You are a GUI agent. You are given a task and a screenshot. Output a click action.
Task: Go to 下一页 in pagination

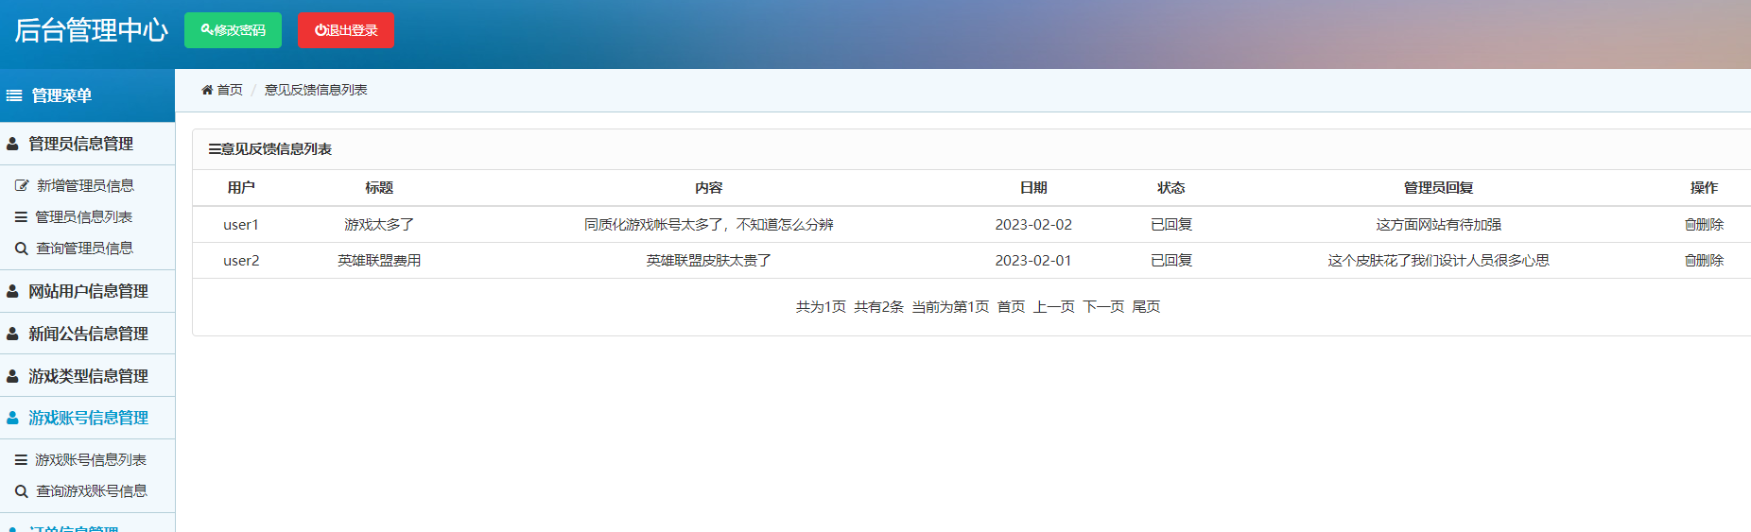click(1103, 307)
